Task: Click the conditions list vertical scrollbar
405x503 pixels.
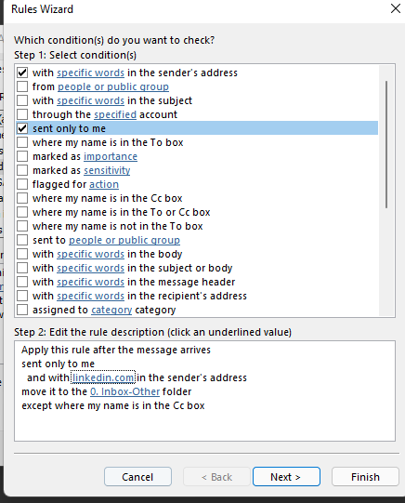Action: [x=386, y=144]
